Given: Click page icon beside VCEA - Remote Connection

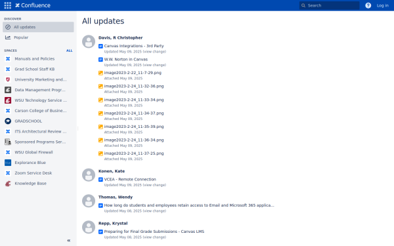Looking at the screenshot, I should pos(100,180).
